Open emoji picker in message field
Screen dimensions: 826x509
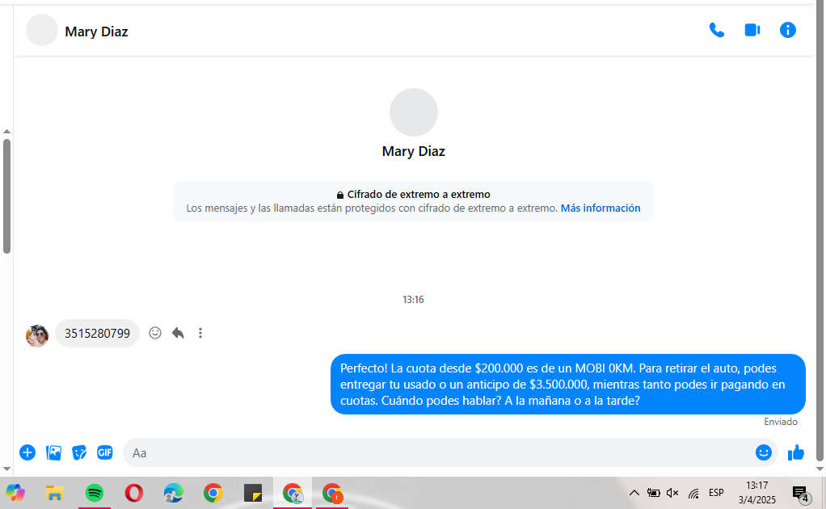(x=763, y=452)
